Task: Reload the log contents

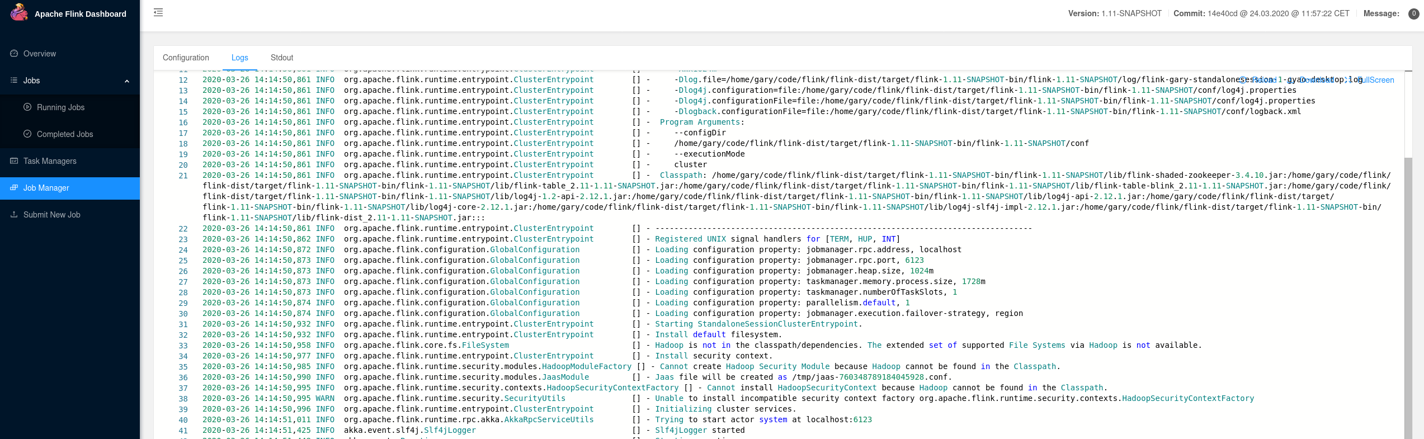Action: click(x=1258, y=80)
